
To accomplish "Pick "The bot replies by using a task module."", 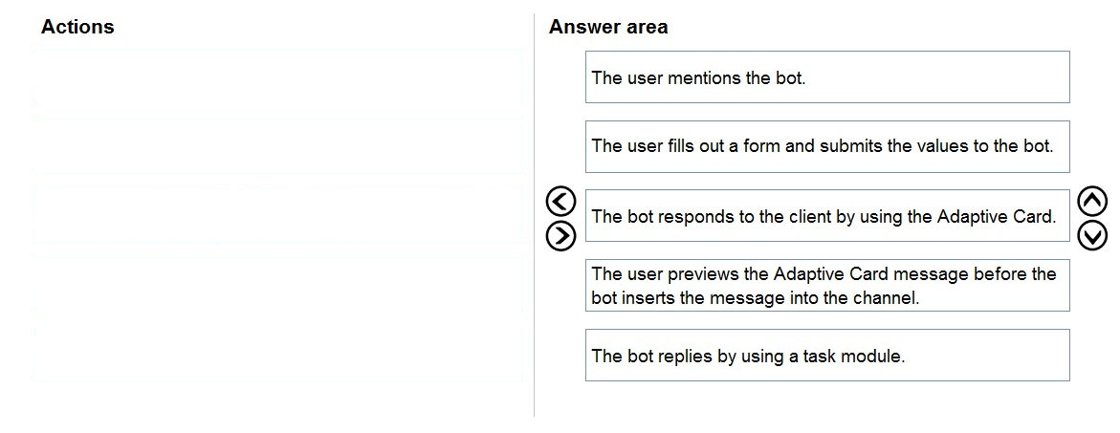I will tap(827, 356).
